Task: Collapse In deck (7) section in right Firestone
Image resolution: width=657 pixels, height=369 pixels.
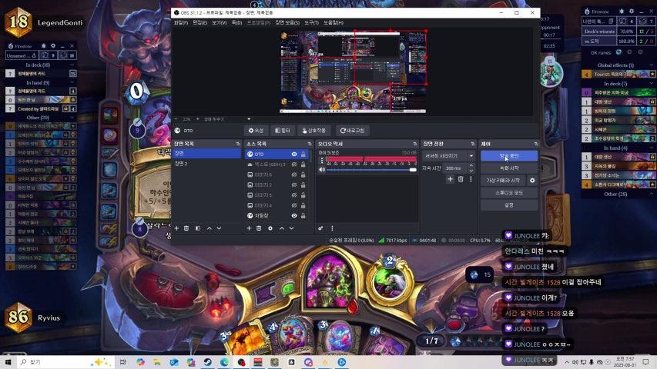Action: (651, 84)
